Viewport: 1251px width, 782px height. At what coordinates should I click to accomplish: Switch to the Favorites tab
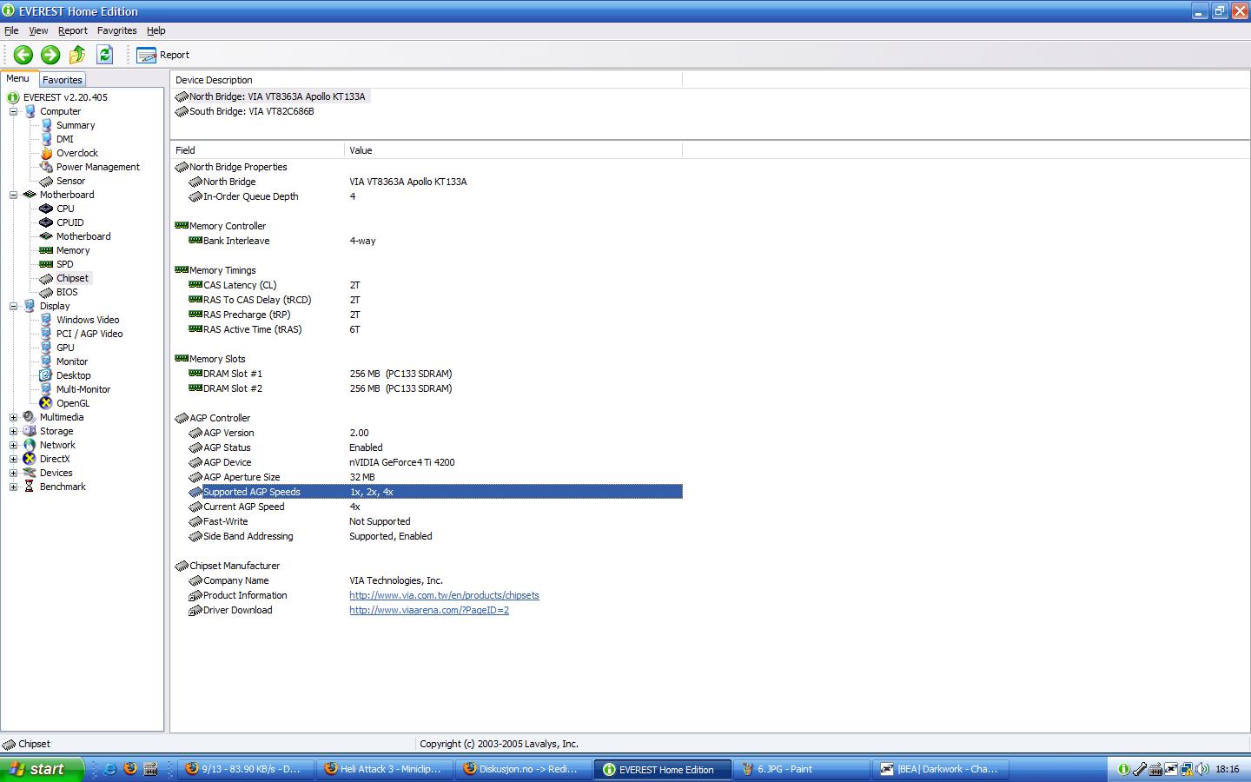pyautogui.click(x=62, y=80)
